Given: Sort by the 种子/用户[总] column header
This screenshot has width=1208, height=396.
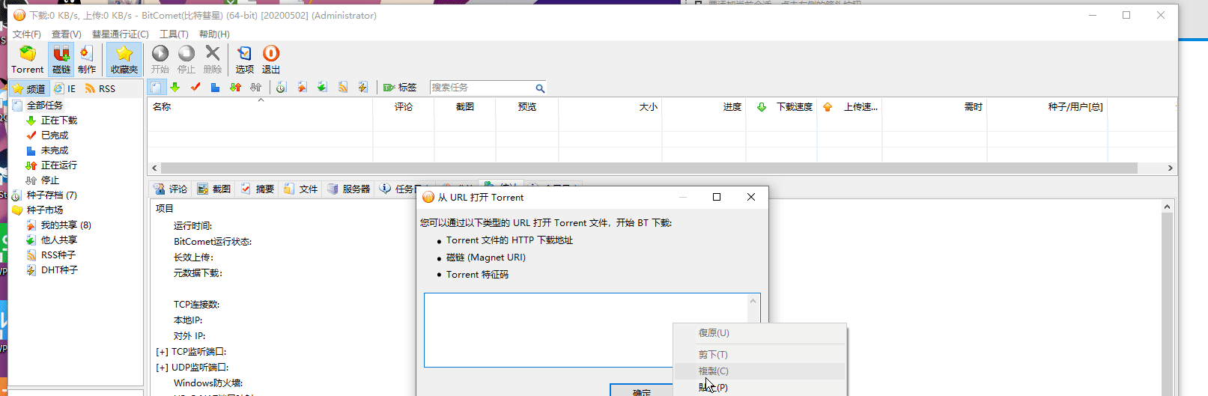Looking at the screenshot, I should click(x=1048, y=107).
